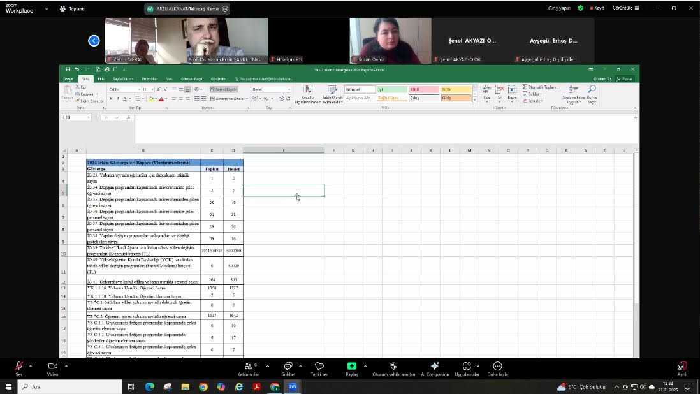The image size is (700, 394).
Task: Open Oturum sahibi araçları shield icon
Action: 394,367
